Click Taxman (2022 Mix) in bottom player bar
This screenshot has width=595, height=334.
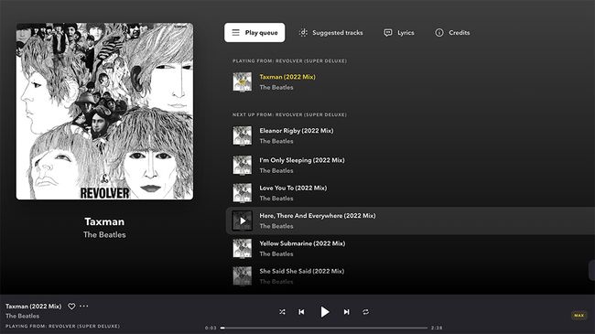point(33,307)
